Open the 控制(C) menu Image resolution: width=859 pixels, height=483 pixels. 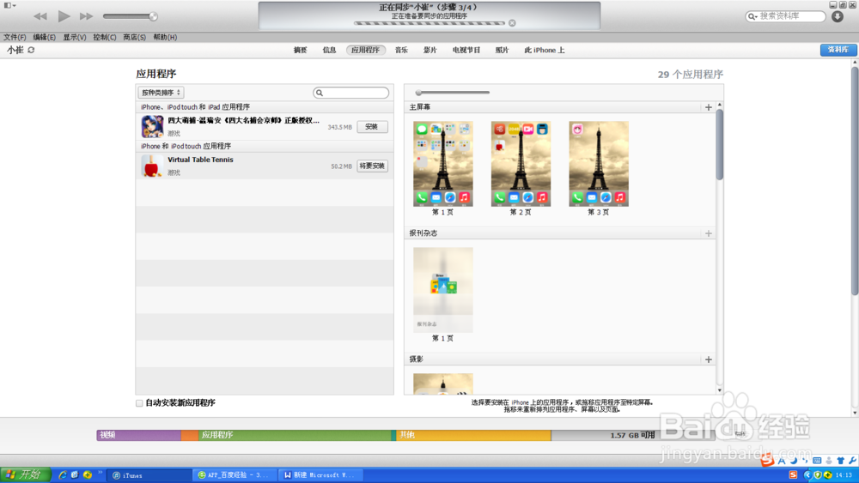click(x=105, y=37)
